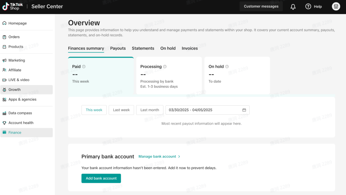
Task: Select the This week filter
Action: click(94, 110)
